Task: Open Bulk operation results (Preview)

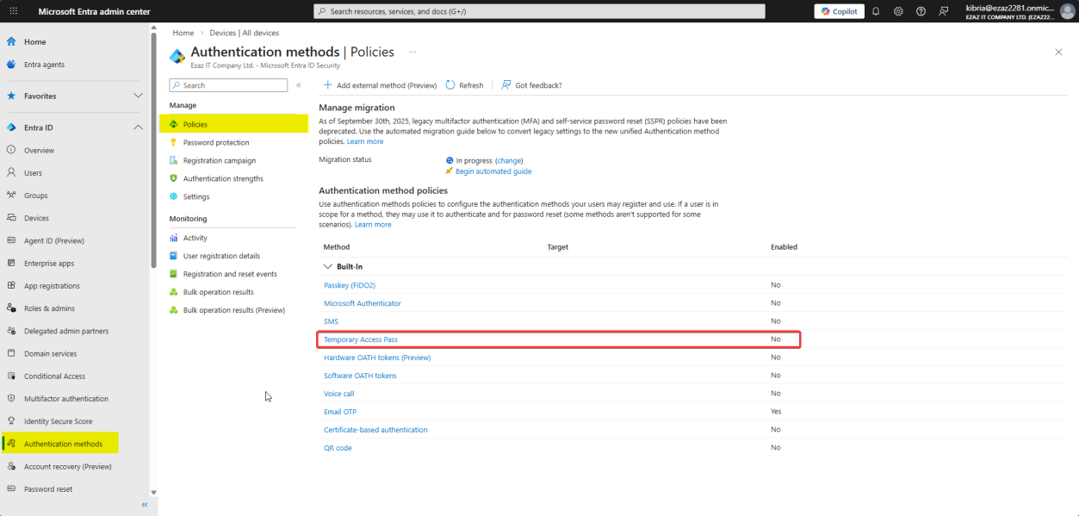Action: 234,310
